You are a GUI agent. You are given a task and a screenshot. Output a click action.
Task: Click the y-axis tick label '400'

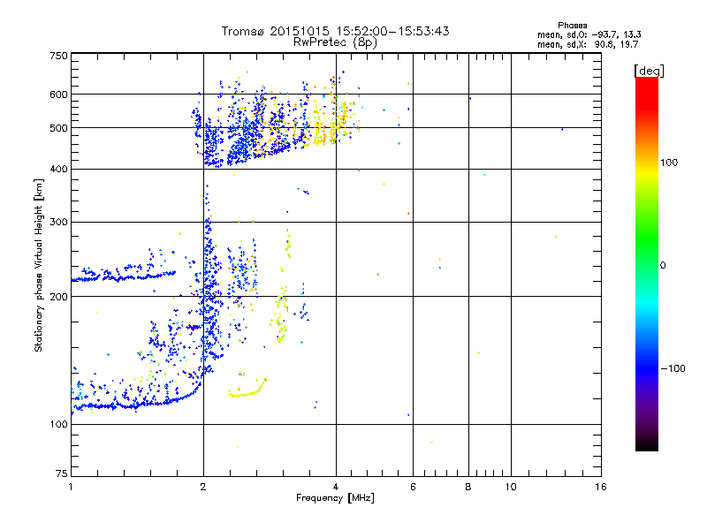click(x=58, y=170)
